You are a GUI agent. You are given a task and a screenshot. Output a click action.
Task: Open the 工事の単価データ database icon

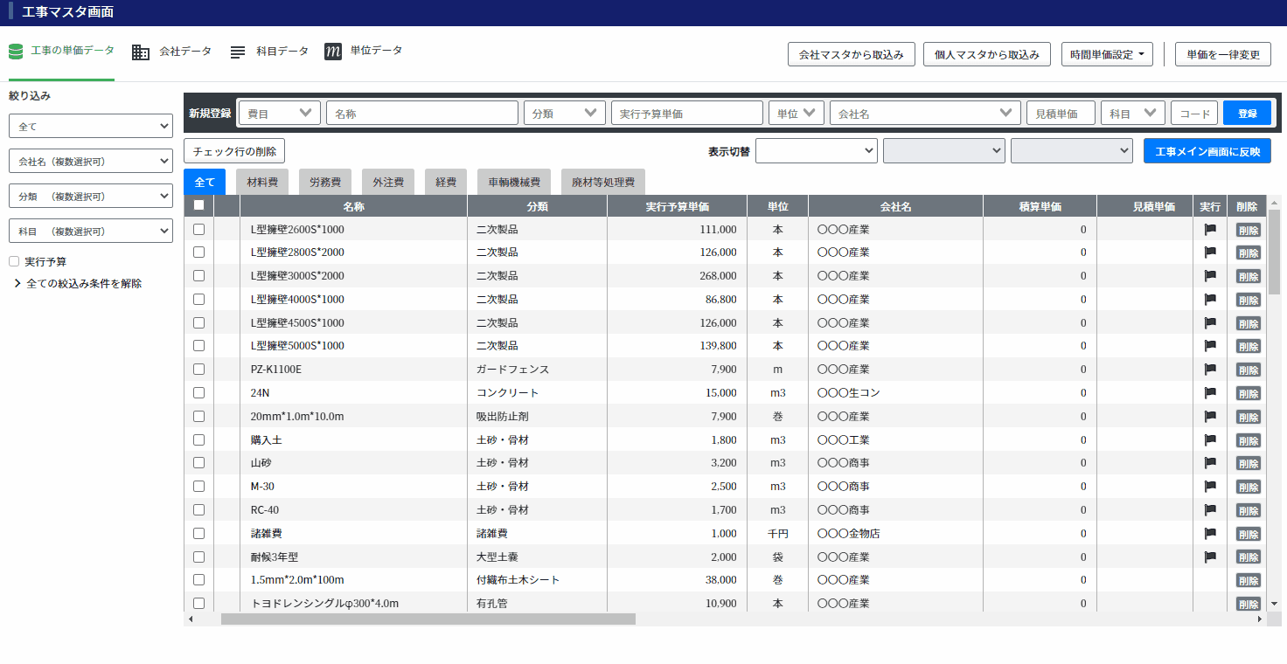(16, 52)
